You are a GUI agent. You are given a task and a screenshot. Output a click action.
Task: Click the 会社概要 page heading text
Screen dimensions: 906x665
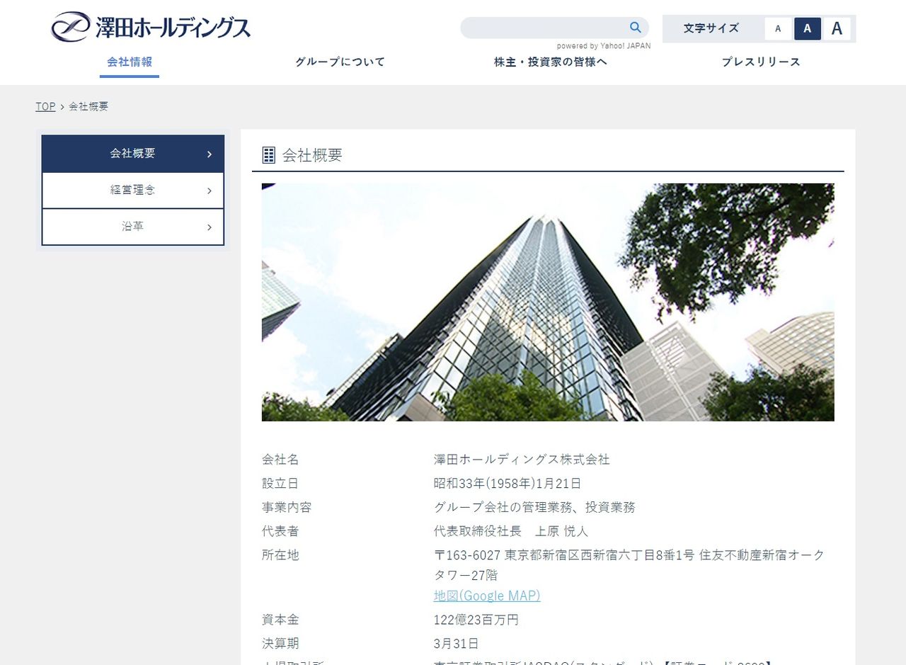click(x=312, y=156)
